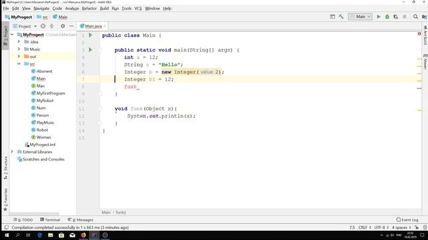This screenshot has width=428, height=240.
Task: Click the layout icon left of the hammer
Action: [332, 17]
